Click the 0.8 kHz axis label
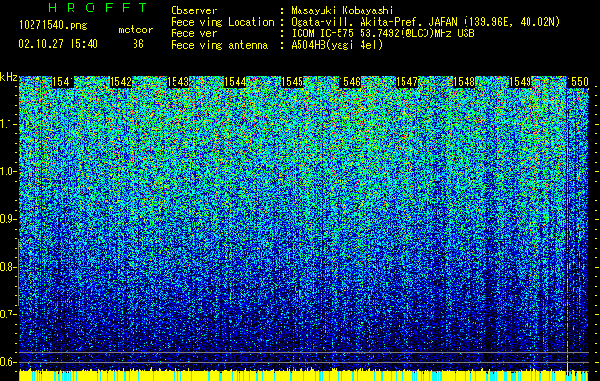 click(x=9, y=267)
